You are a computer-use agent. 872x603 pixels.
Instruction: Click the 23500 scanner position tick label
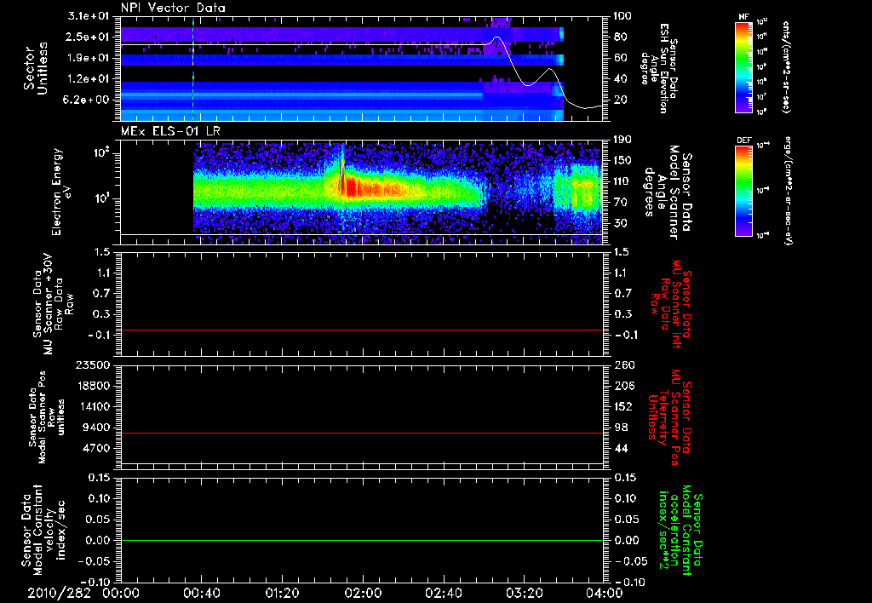click(x=94, y=365)
